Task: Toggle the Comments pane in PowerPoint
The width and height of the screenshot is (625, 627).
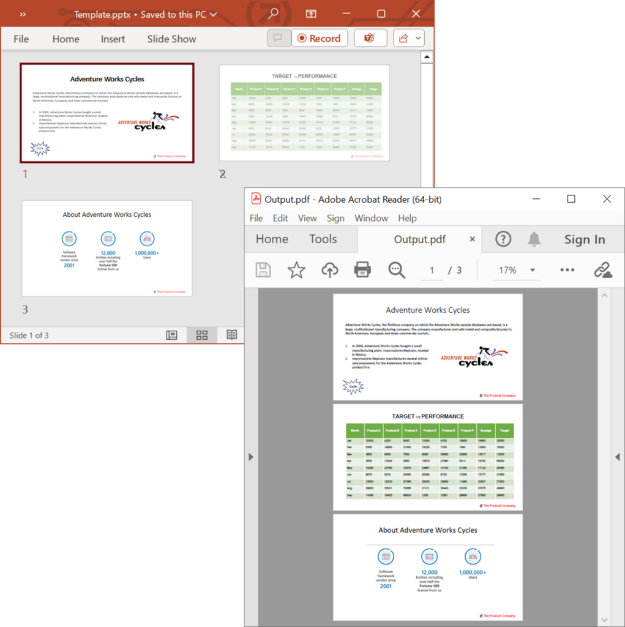Action: tap(279, 37)
